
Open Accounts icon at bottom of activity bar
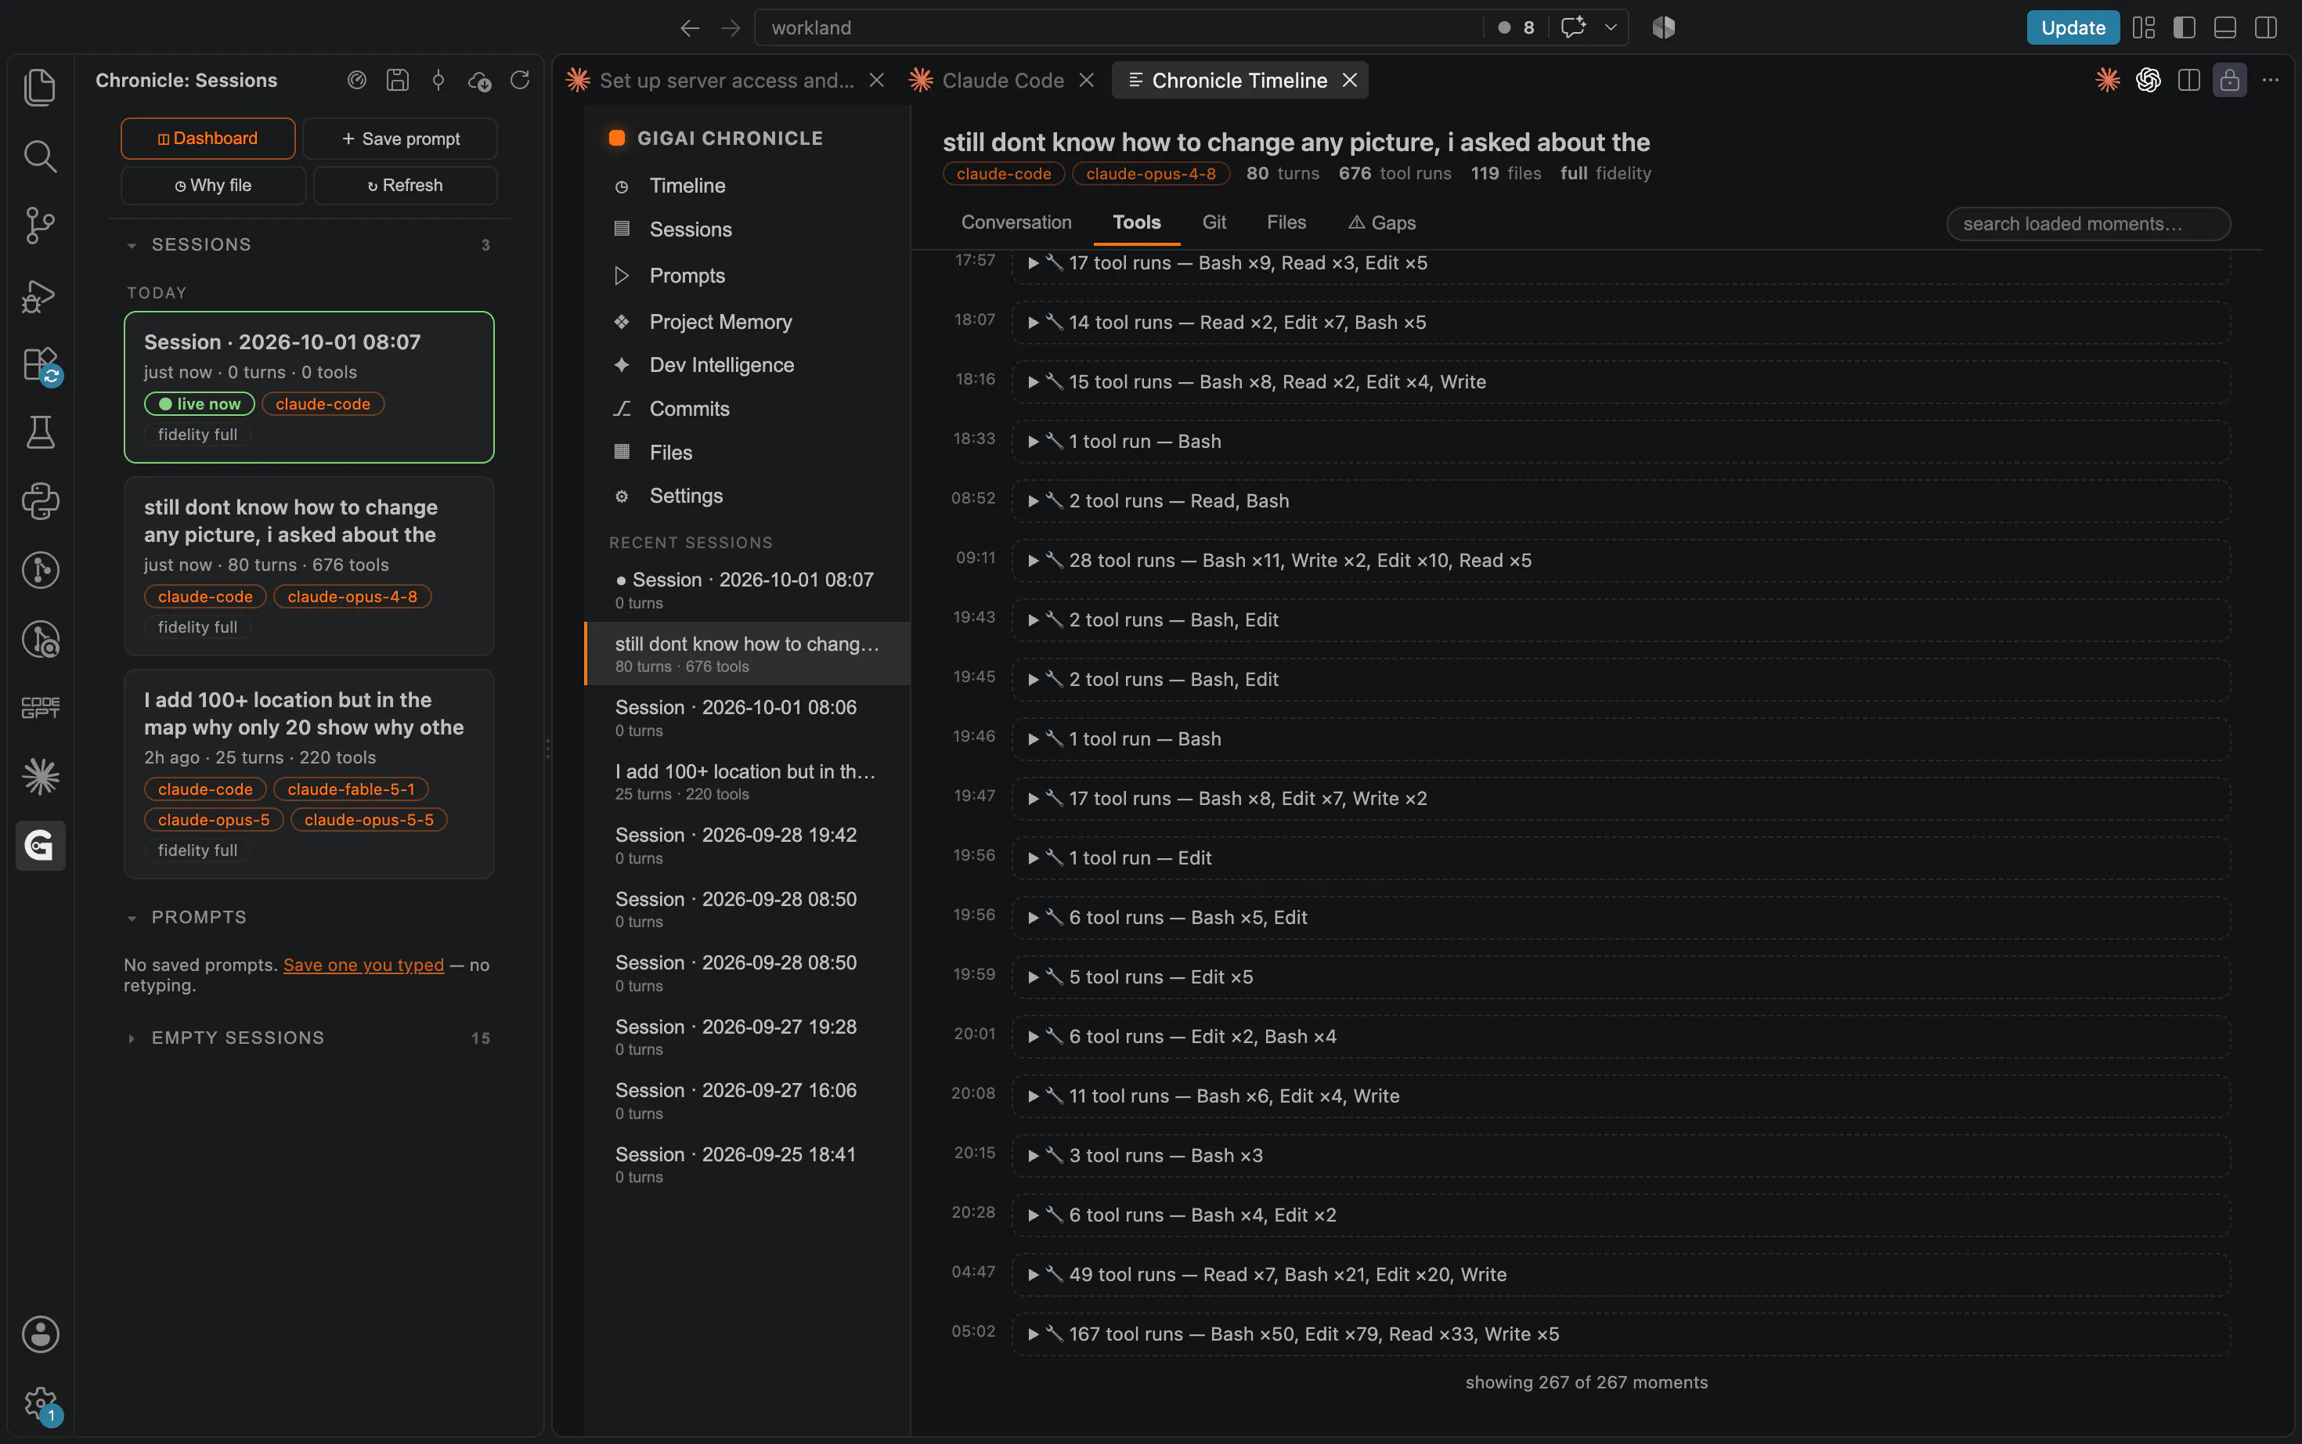click(x=40, y=1334)
